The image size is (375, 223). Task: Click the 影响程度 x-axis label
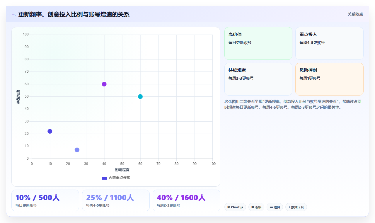(x=122, y=170)
